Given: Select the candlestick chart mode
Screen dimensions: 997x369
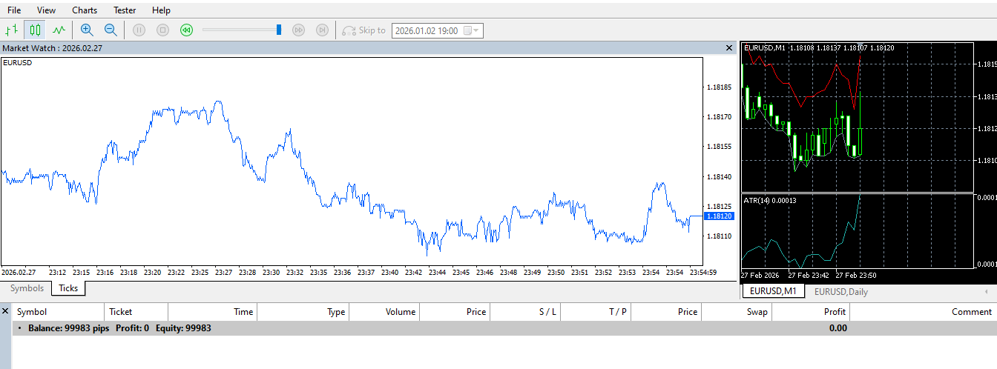Looking at the screenshot, I should (35, 30).
